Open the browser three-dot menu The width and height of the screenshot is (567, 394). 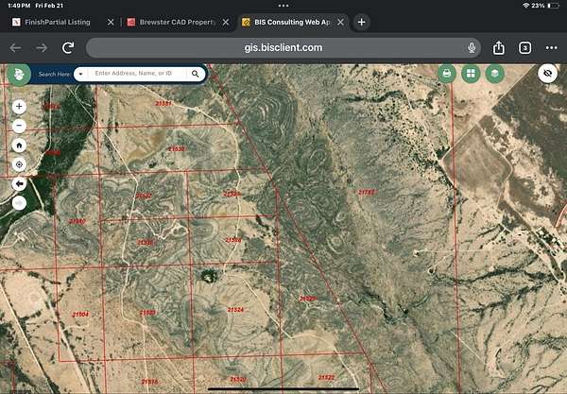click(x=550, y=47)
